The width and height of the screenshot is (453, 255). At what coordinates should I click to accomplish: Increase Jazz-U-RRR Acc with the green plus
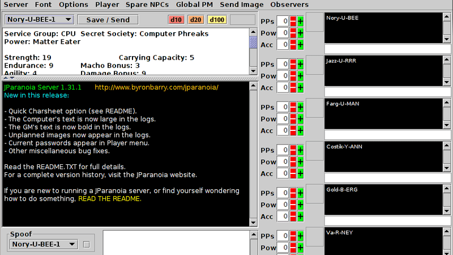point(301,88)
